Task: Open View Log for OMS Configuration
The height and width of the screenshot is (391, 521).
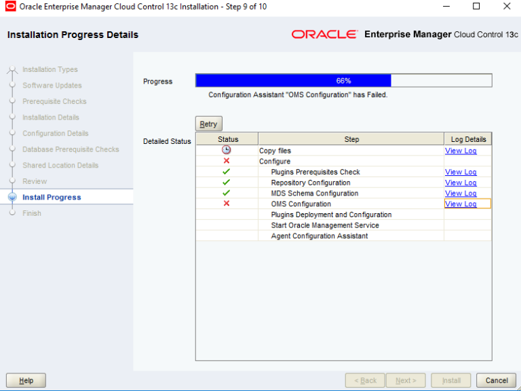Action: (461, 204)
